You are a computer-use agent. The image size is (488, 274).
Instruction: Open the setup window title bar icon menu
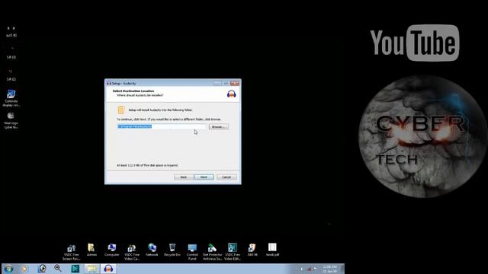point(109,83)
